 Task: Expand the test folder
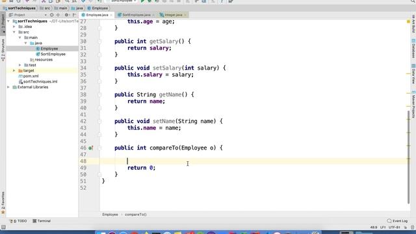point(20,65)
